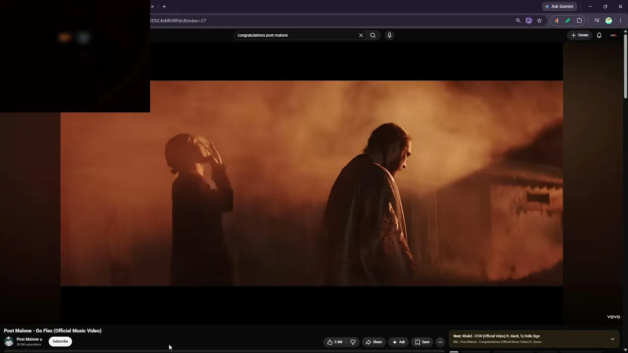Open the browser media controls icon

click(x=597, y=21)
